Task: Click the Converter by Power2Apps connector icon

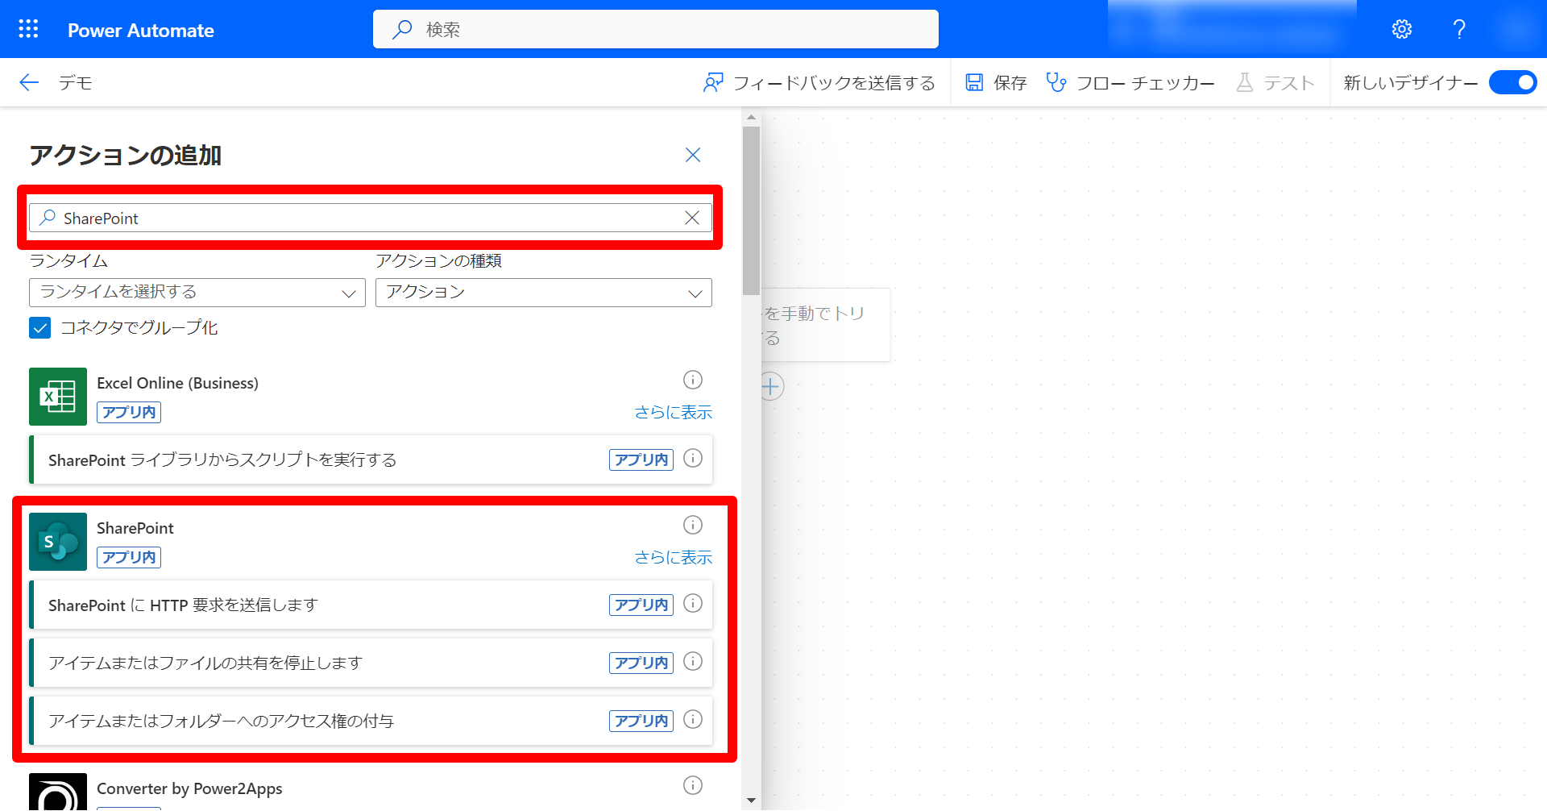Action: click(x=57, y=791)
